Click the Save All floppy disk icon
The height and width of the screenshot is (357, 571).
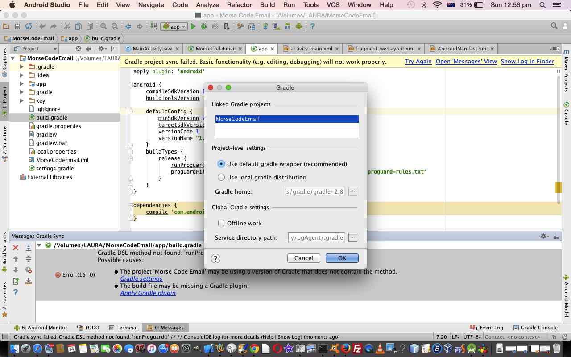[x=17, y=26]
